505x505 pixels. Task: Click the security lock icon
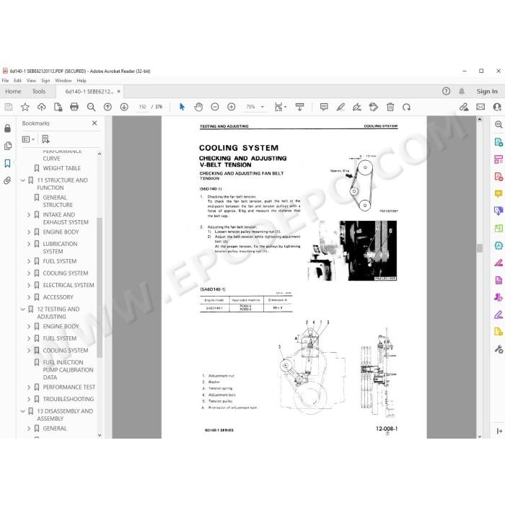(7, 128)
